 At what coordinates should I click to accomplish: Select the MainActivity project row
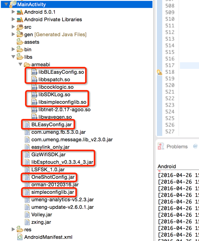tap(77, 4)
